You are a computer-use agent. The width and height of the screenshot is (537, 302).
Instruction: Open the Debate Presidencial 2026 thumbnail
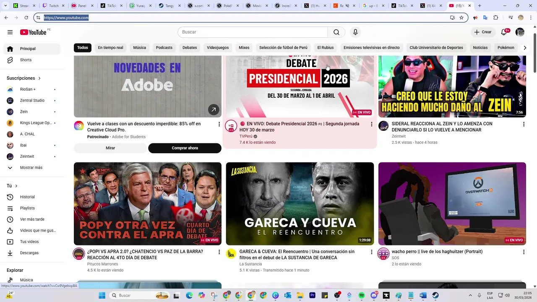[x=300, y=86]
